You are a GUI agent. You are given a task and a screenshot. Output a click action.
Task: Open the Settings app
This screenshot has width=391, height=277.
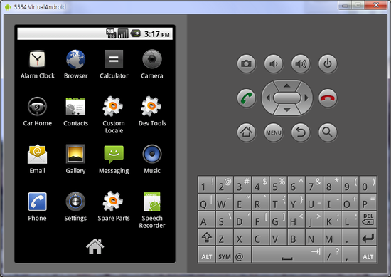click(75, 207)
